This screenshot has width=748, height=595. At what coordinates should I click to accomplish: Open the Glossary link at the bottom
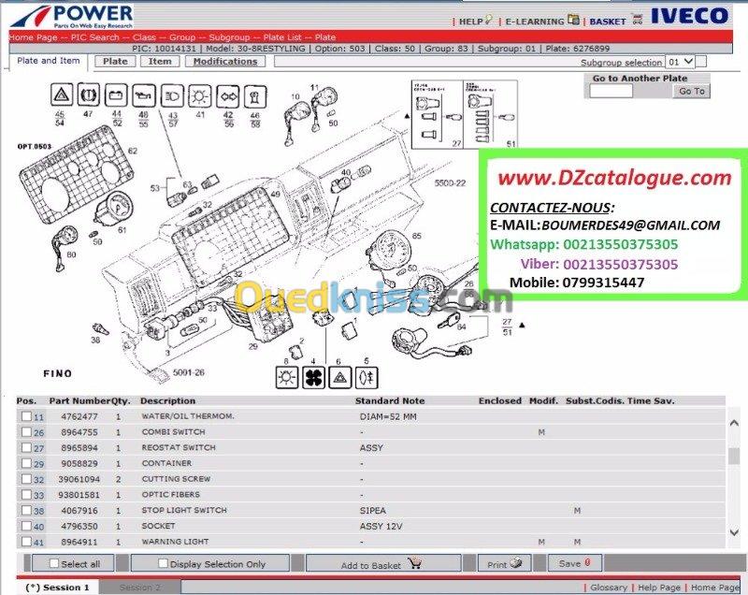pyautogui.click(x=609, y=588)
